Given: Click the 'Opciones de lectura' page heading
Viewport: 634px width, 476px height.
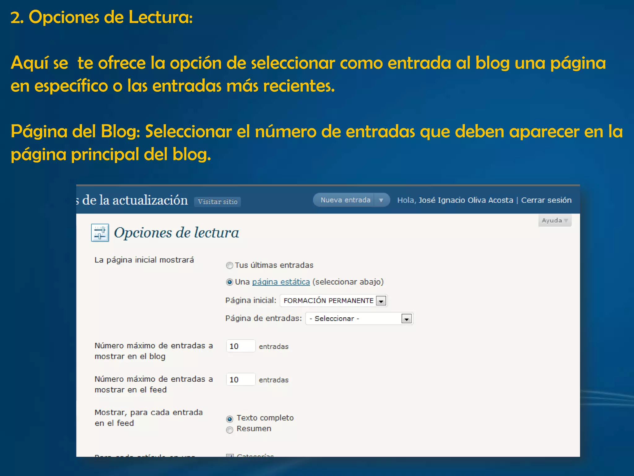Looking at the screenshot, I should pos(176,233).
